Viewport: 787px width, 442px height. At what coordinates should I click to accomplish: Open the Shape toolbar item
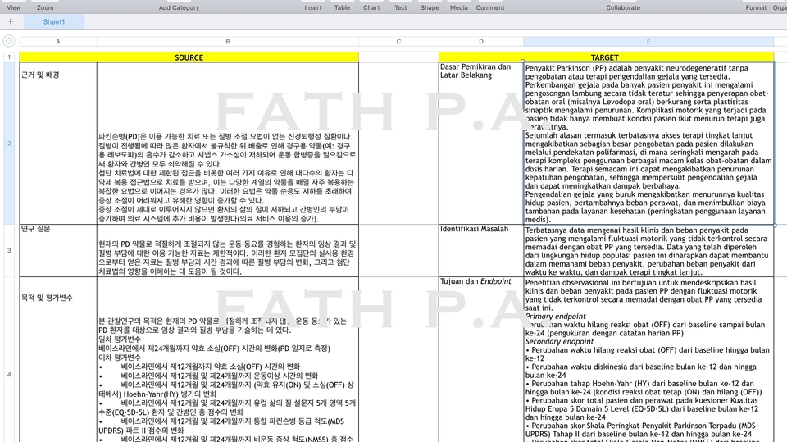(430, 7)
